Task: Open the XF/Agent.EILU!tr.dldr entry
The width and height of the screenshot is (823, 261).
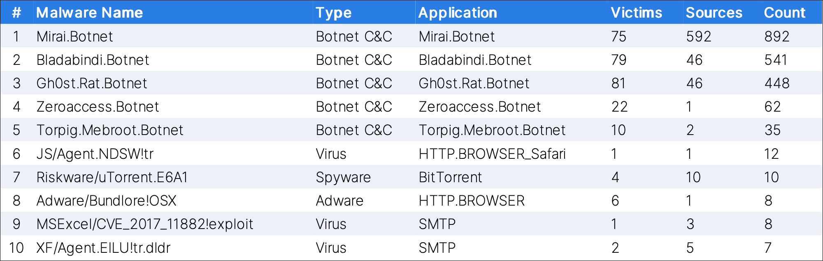Action: click(x=103, y=248)
